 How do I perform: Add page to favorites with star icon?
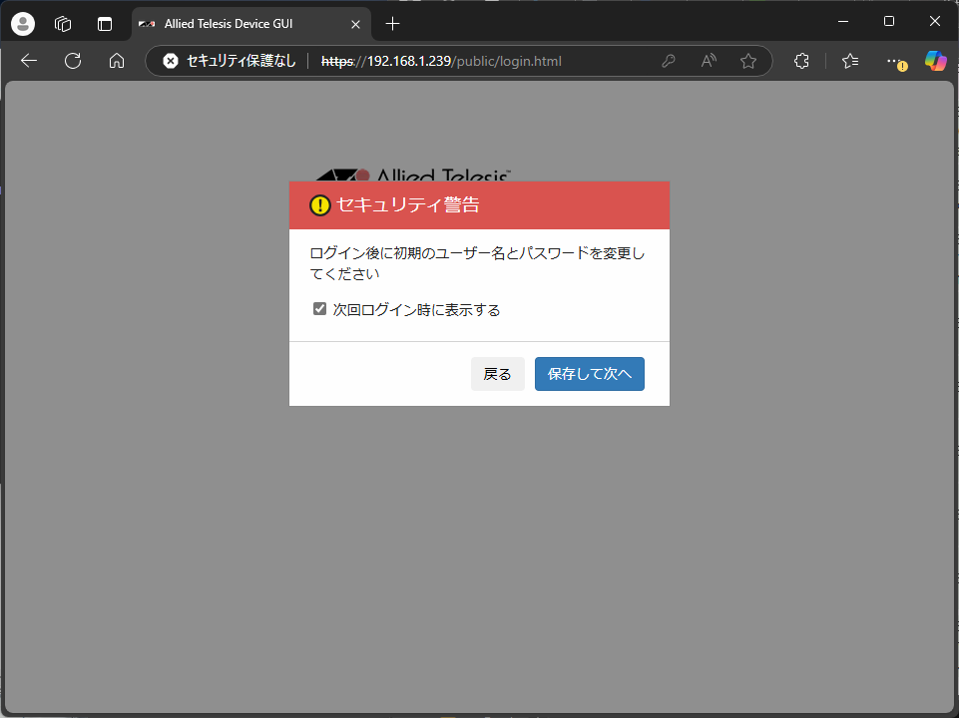click(748, 61)
